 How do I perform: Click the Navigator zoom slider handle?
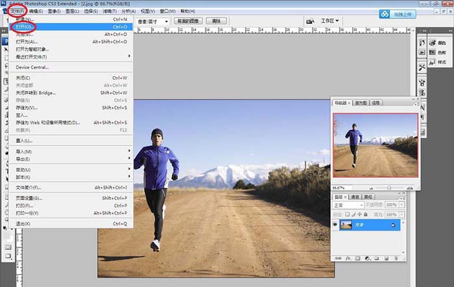coord(389,188)
